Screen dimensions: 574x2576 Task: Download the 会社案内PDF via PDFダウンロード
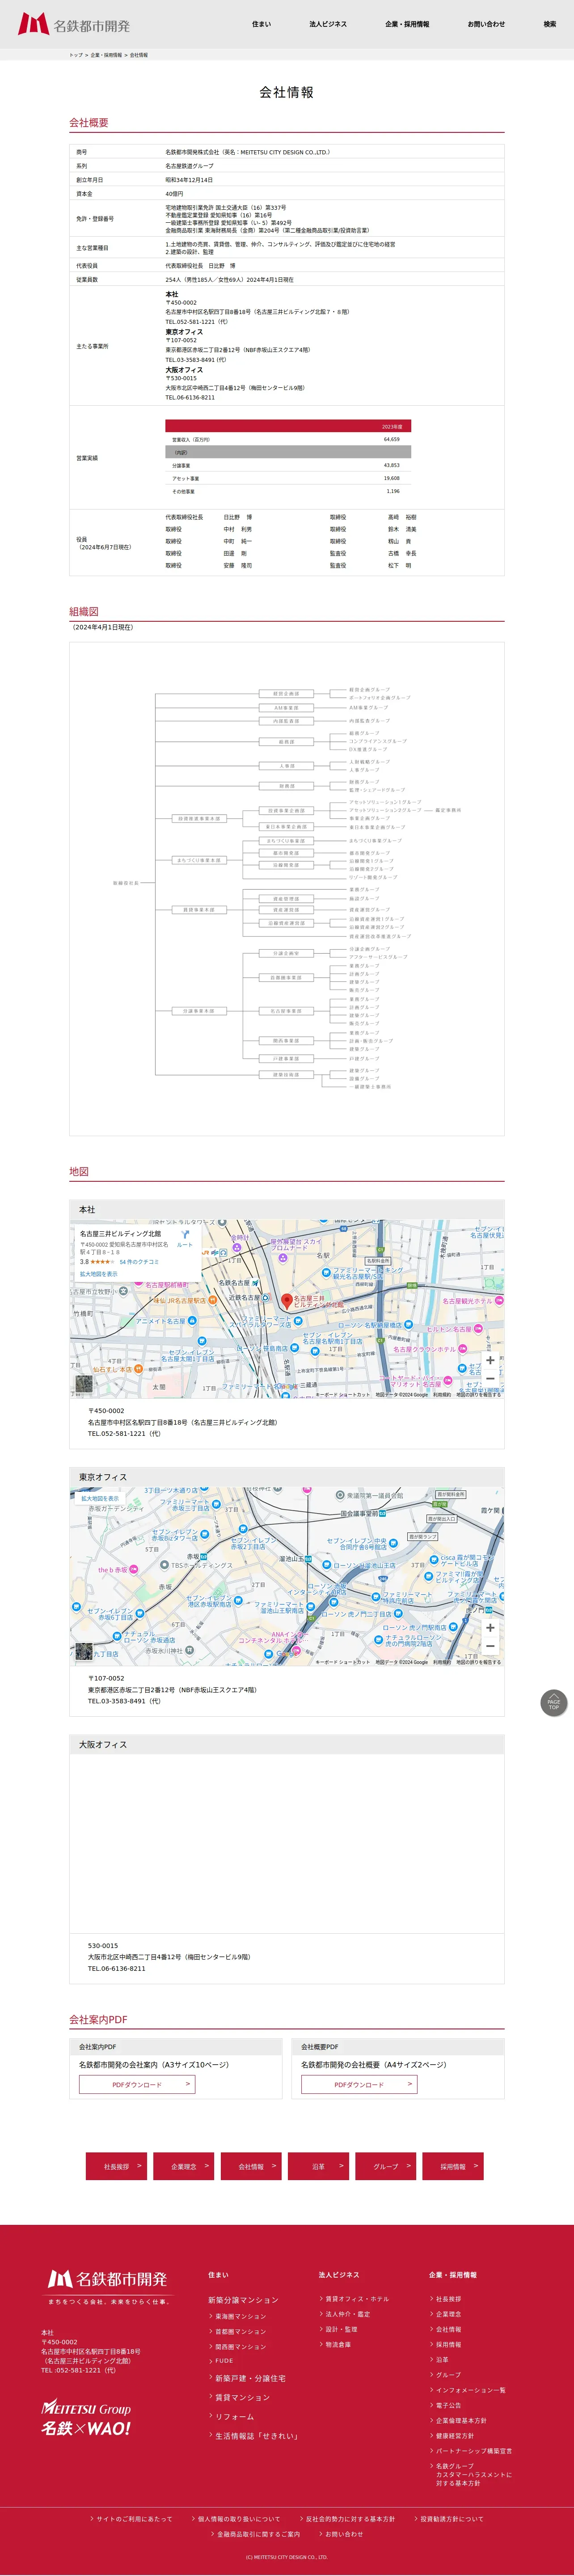tap(137, 2085)
